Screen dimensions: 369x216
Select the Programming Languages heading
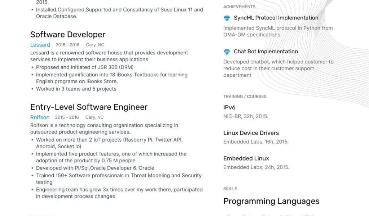coord(271,201)
